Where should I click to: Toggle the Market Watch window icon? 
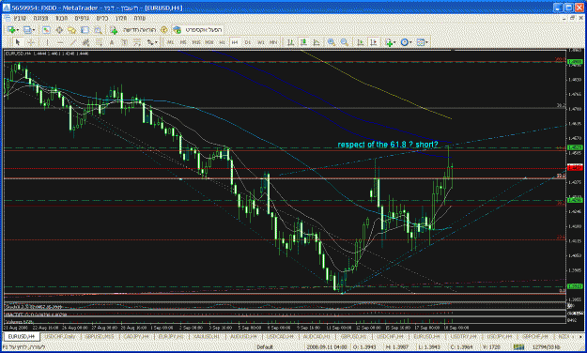click(46, 30)
